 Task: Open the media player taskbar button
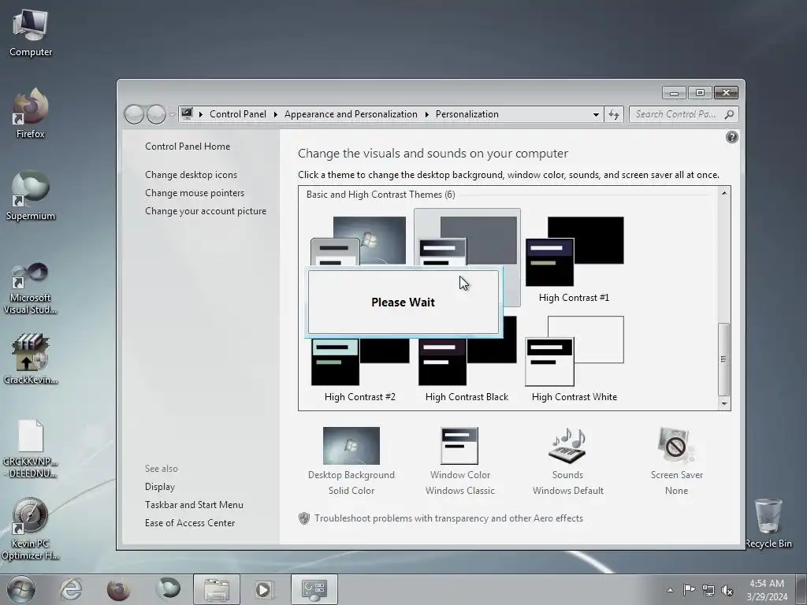point(265,589)
